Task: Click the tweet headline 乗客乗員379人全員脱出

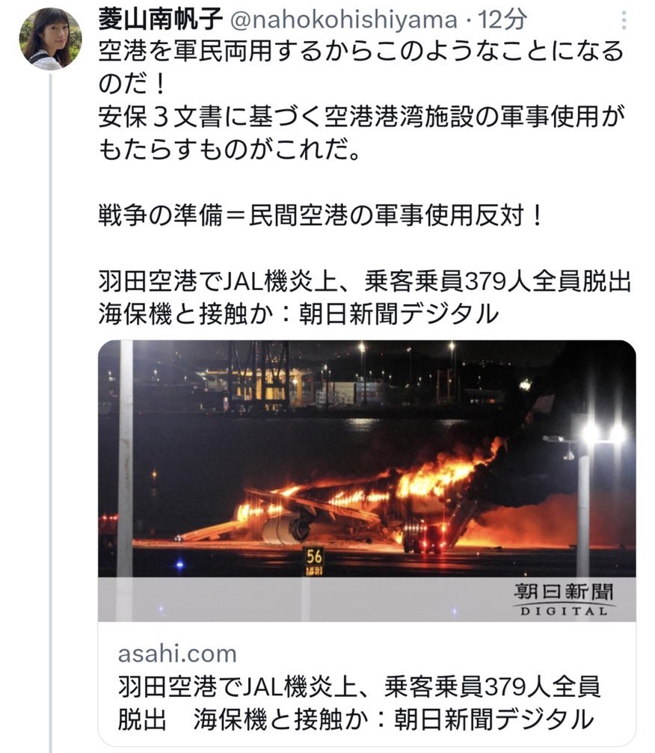Action: click(497, 282)
